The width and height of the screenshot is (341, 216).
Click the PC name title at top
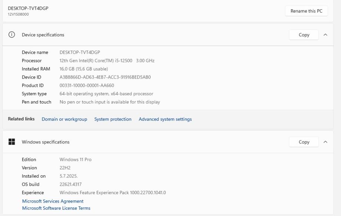[x=28, y=8]
